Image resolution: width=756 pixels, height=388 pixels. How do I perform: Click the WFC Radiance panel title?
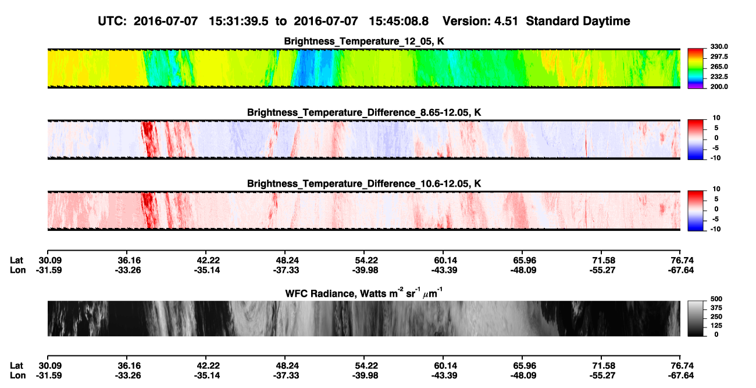364,293
